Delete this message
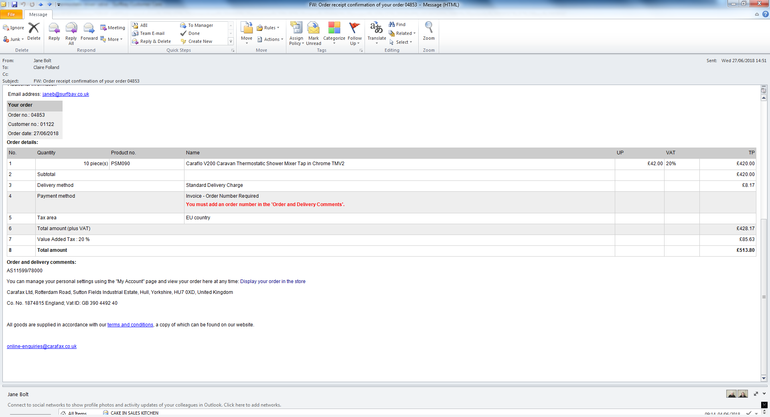This screenshot has height=417, width=770. (x=34, y=32)
